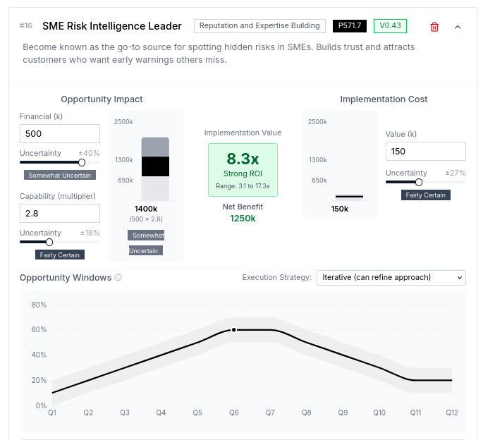Click the Implementation Cost Value input
The height and width of the screenshot is (440, 483).
point(426,151)
